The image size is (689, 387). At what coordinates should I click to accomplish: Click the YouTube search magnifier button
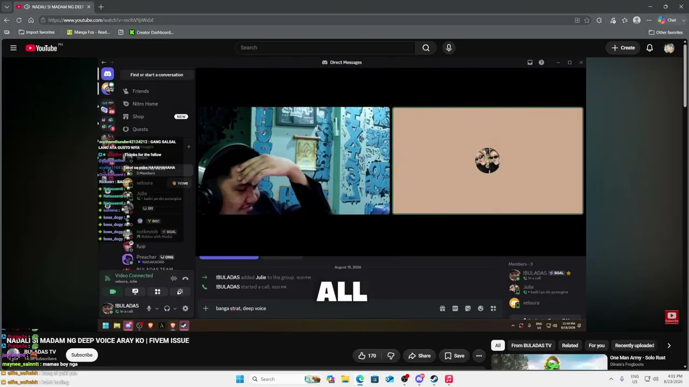tap(426, 48)
